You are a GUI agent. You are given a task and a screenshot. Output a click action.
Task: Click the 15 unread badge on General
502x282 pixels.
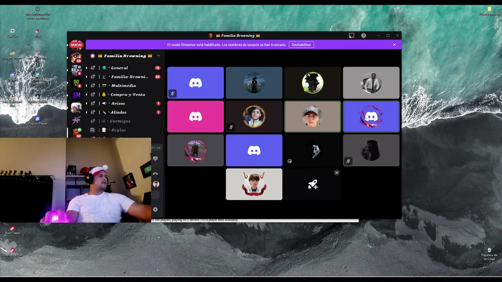[158, 68]
